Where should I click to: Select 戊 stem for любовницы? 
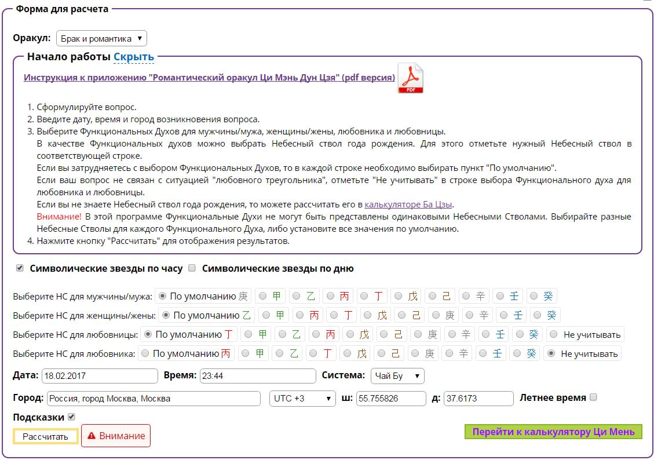350,334
